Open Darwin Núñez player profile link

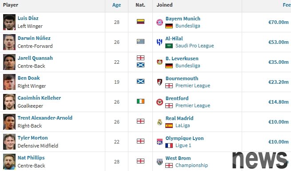[34, 38]
